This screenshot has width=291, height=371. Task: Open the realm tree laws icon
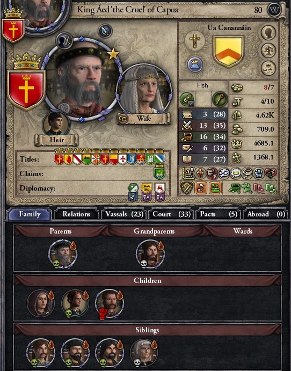pyautogui.click(x=268, y=68)
